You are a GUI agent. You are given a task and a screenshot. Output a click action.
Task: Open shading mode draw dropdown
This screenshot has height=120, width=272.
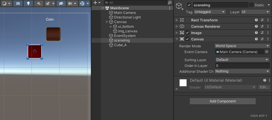tap(6, 3)
